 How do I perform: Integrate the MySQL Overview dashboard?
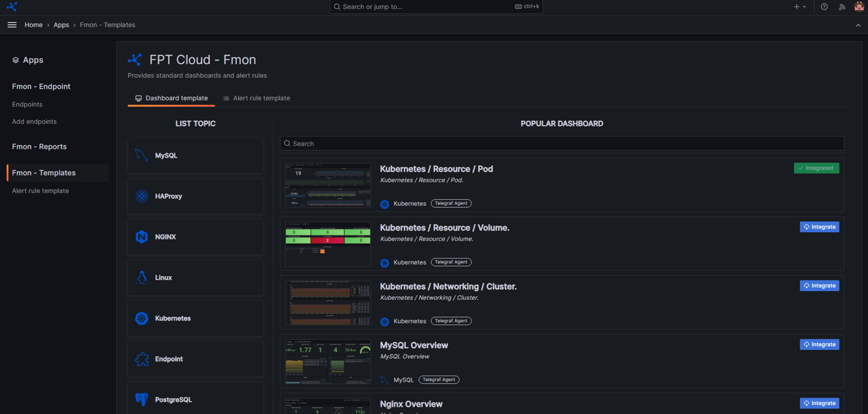point(819,344)
